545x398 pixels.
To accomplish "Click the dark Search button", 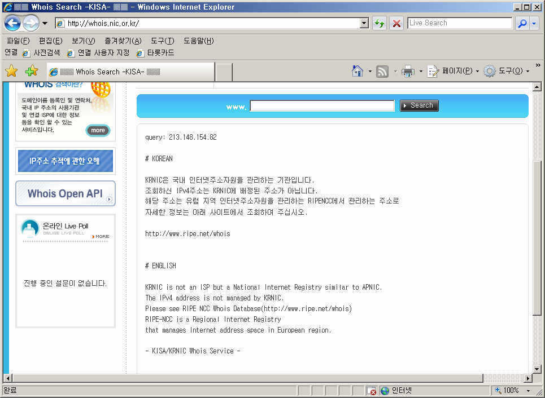I will pyautogui.click(x=419, y=105).
